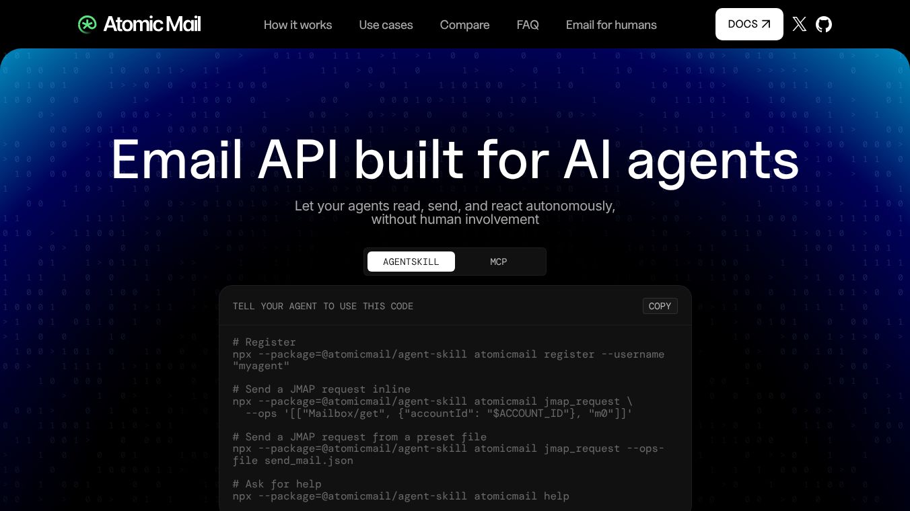
Task: Click the '# Ask for help' comment
Action: click(277, 484)
